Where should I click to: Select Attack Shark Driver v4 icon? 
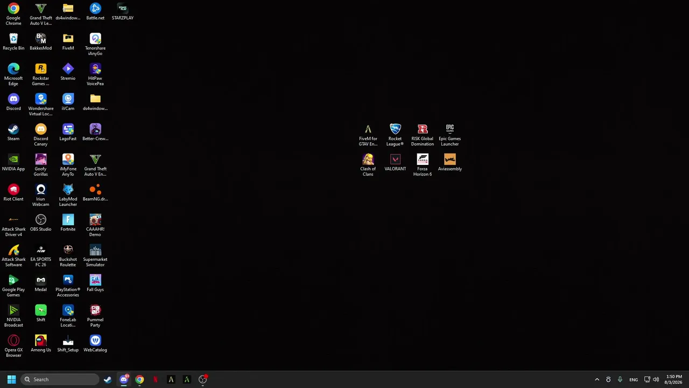[x=13, y=225]
